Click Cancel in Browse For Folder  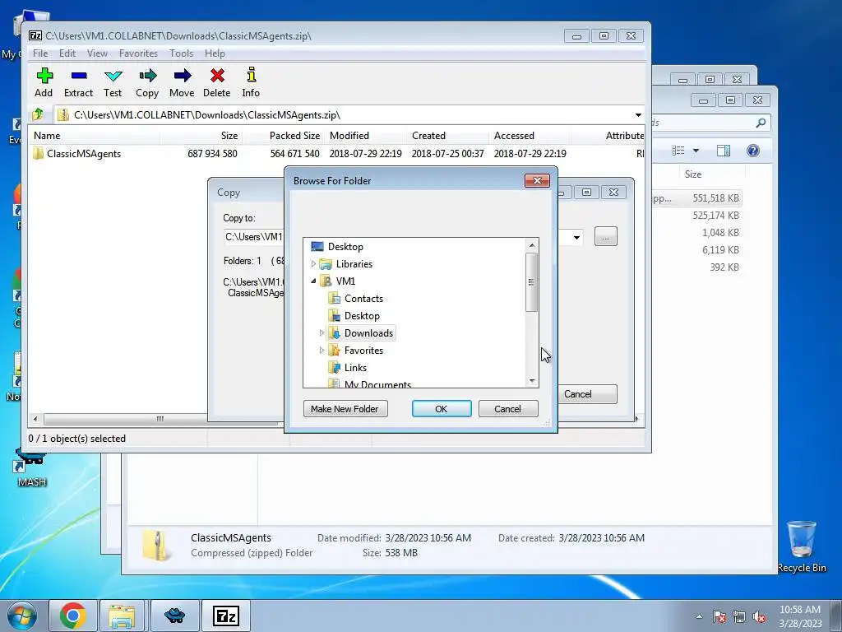click(507, 409)
